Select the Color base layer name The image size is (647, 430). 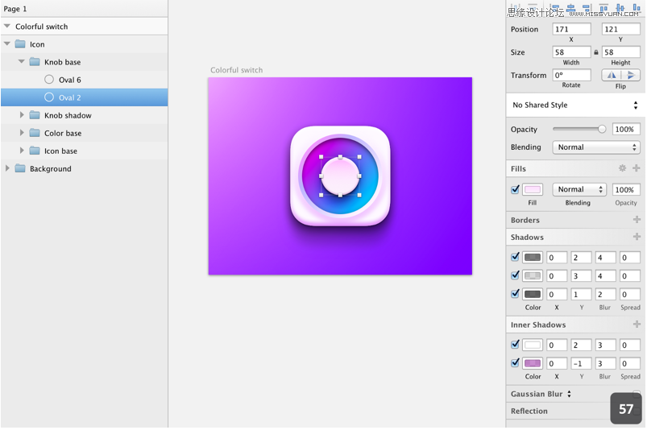[63, 133]
